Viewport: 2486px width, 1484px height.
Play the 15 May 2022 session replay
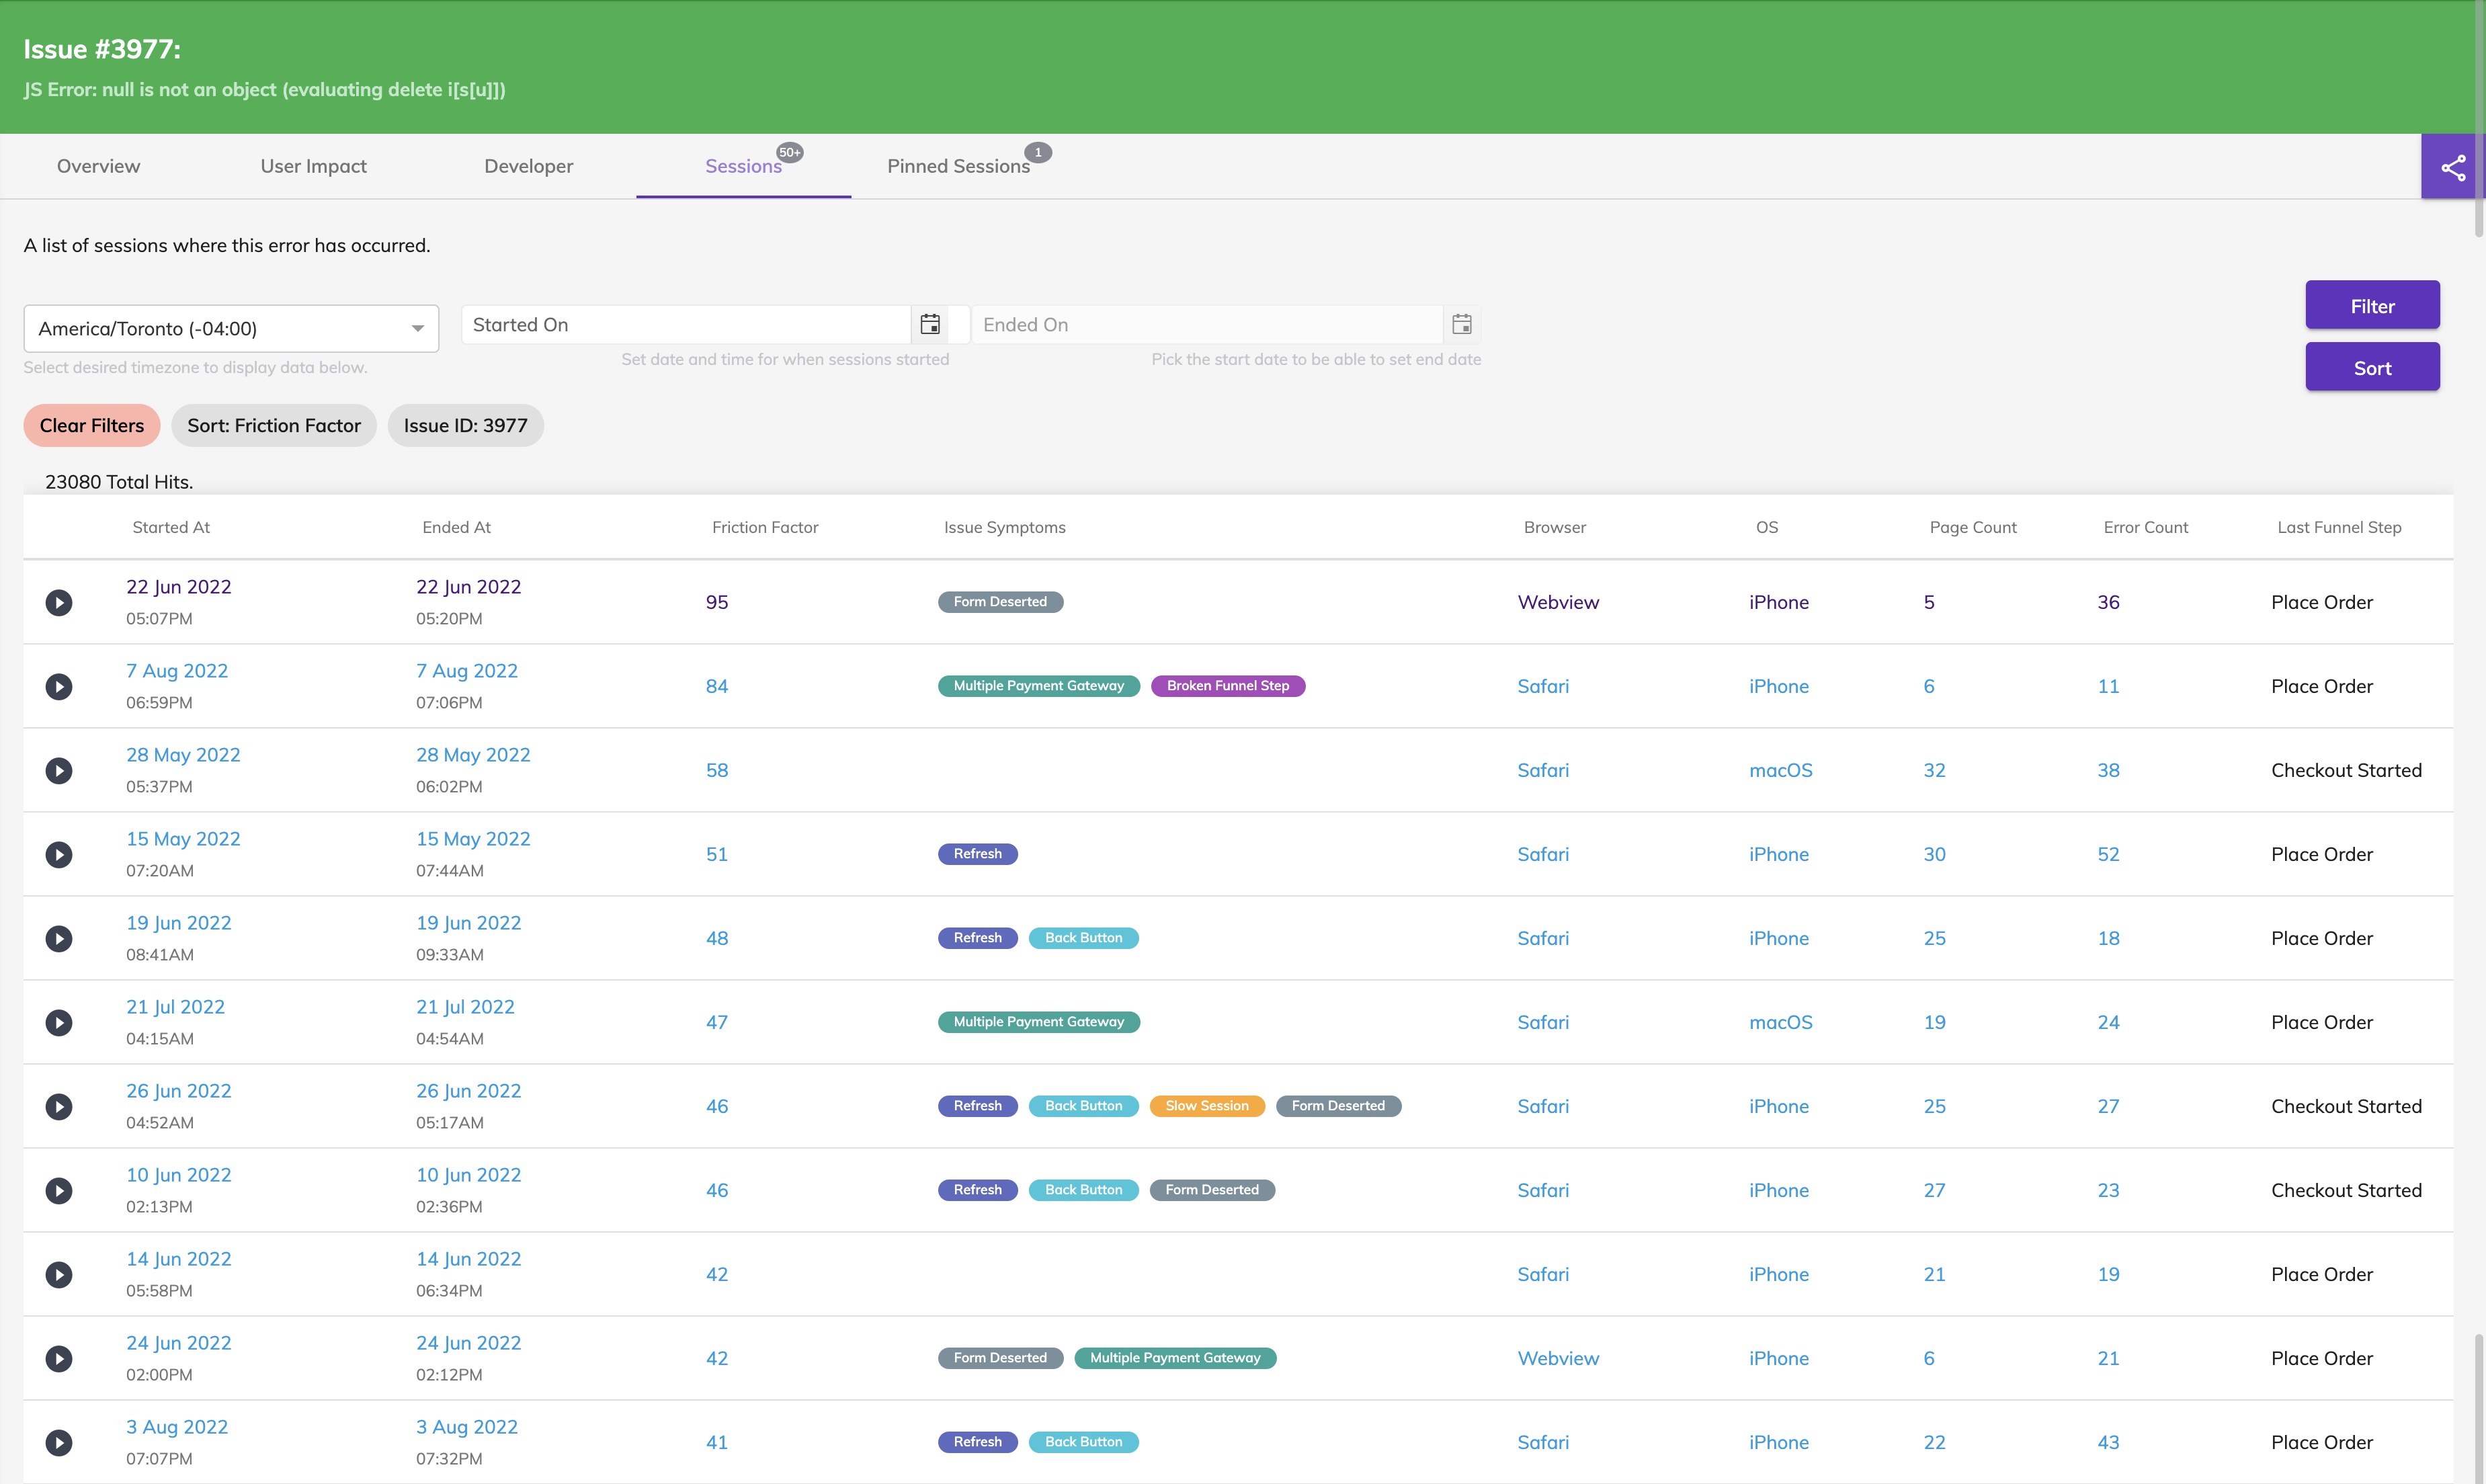[59, 854]
